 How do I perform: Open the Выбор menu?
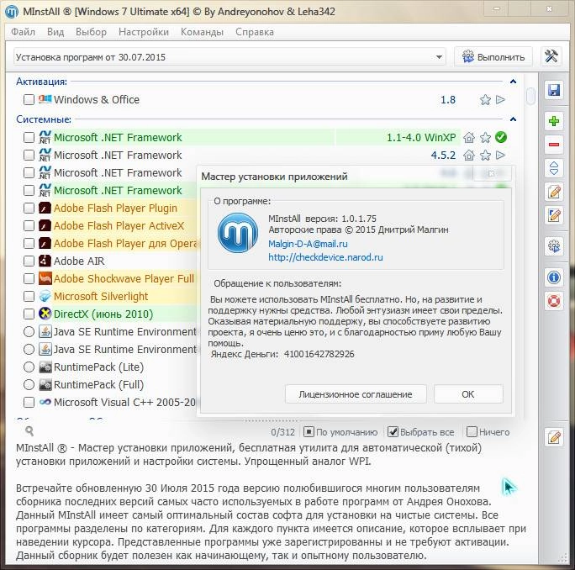(x=91, y=32)
